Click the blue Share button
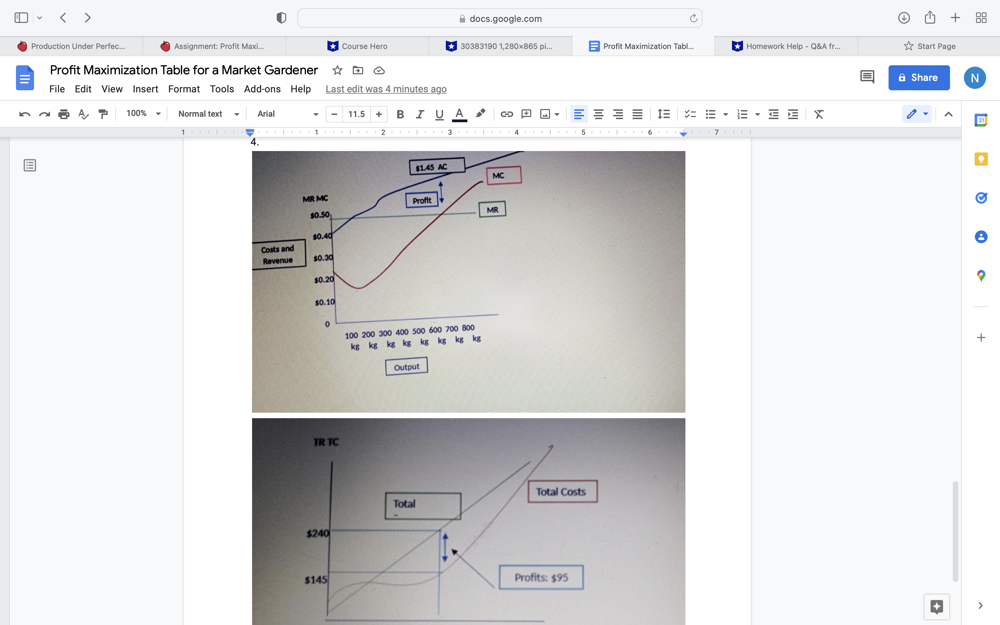 point(919,78)
